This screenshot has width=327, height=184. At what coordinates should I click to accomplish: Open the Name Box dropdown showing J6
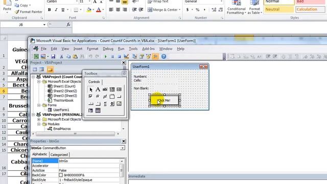pyautogui.click(x=44, y=25)
